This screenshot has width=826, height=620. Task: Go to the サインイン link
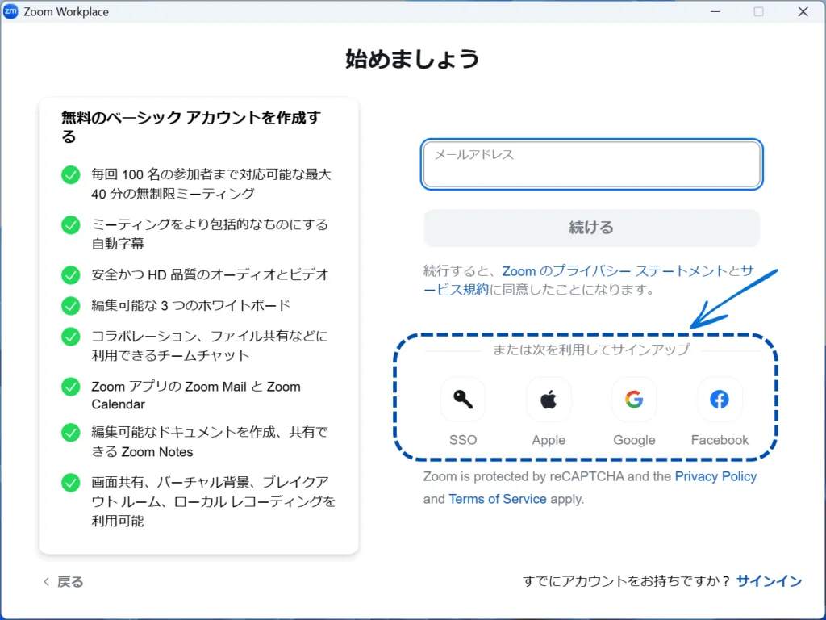(769, 581)
